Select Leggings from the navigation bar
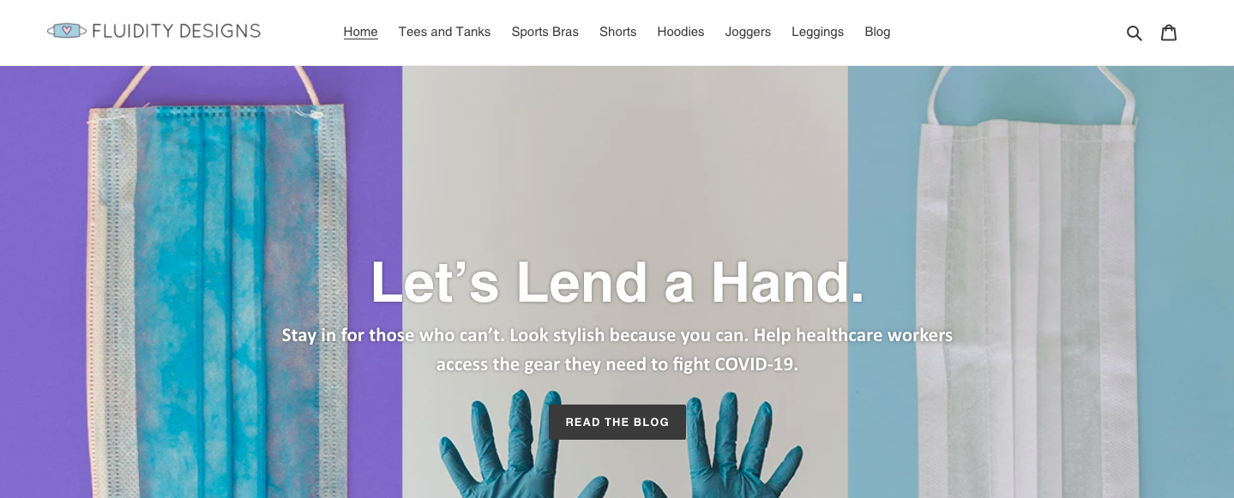 pyautogui.click(x=817, y=32)
